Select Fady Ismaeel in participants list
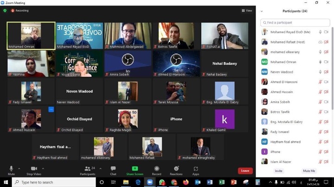The height and width of the screenshot is (187, 334). pyautogui.click(x=295, y=132)
